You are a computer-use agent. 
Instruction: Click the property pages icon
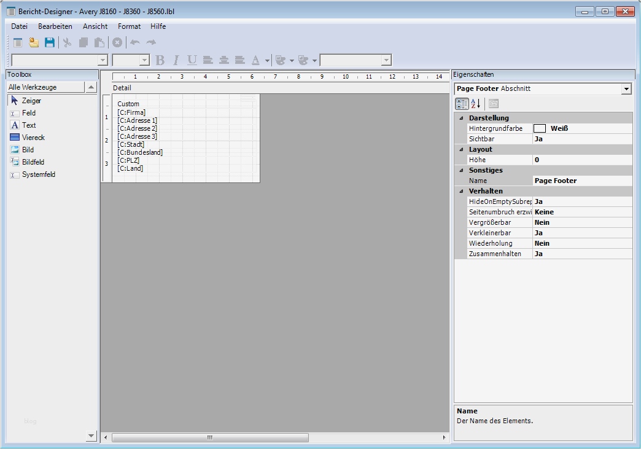[494, 104]
